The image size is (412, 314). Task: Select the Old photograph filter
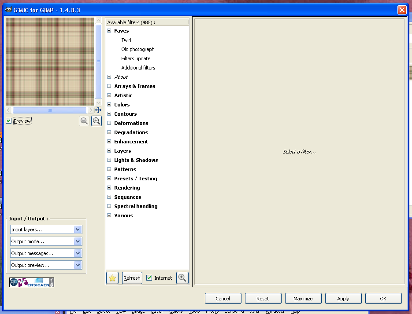pyautogui.click(x=137, y=49)
